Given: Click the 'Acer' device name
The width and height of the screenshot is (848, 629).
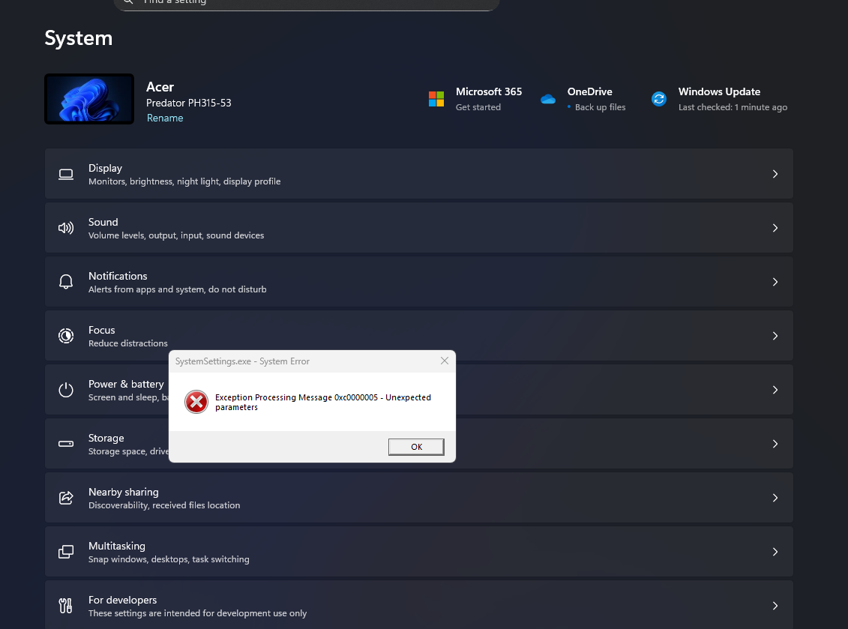Looking at the screenshot, I should click(x=160, y=87).
